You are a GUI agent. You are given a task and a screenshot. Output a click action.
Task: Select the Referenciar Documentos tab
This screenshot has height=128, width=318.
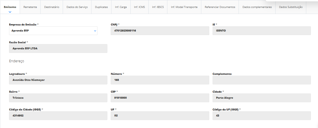tap(220, 7)
